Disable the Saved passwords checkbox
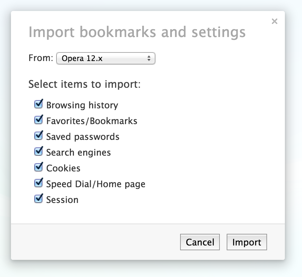The width and height of the screenshot is (302, 277). [39, 136]
